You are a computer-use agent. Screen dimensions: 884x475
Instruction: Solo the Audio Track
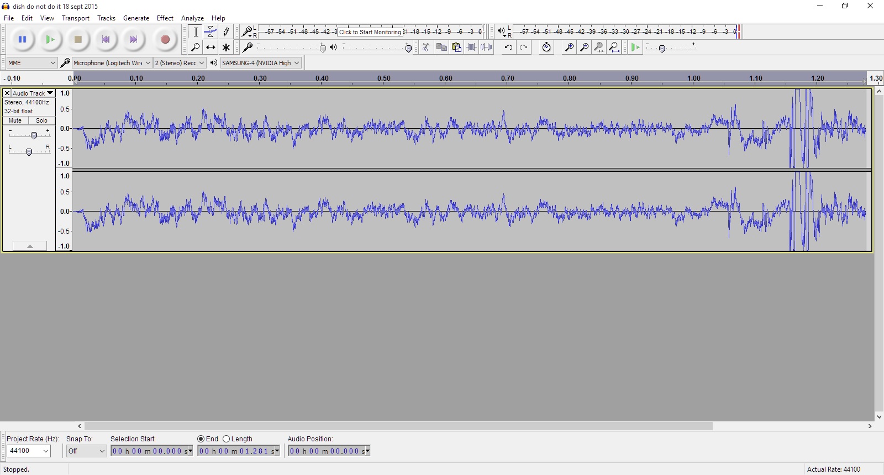click(x=42, y=120)
